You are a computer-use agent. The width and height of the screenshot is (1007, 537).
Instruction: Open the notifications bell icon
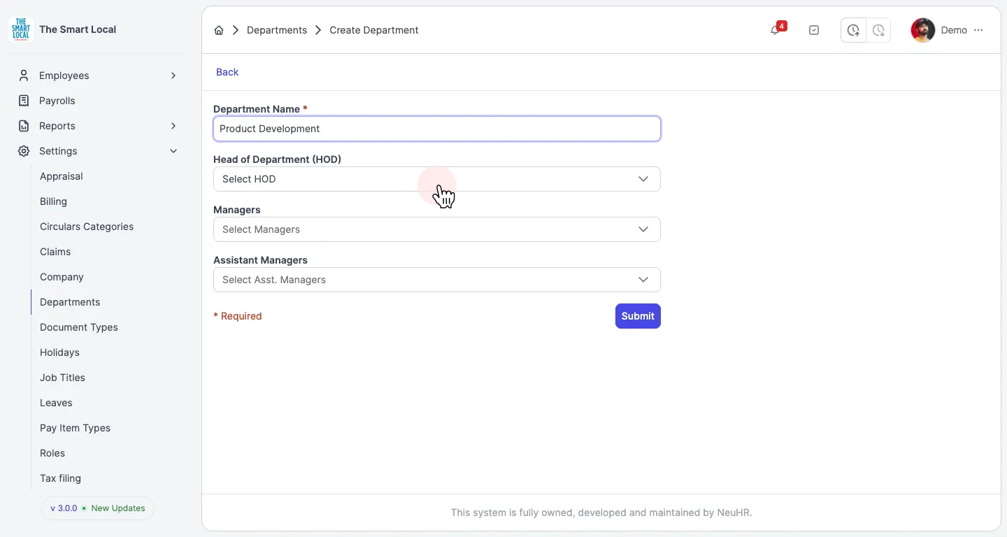pyautogui.click(x=775, y=30)
